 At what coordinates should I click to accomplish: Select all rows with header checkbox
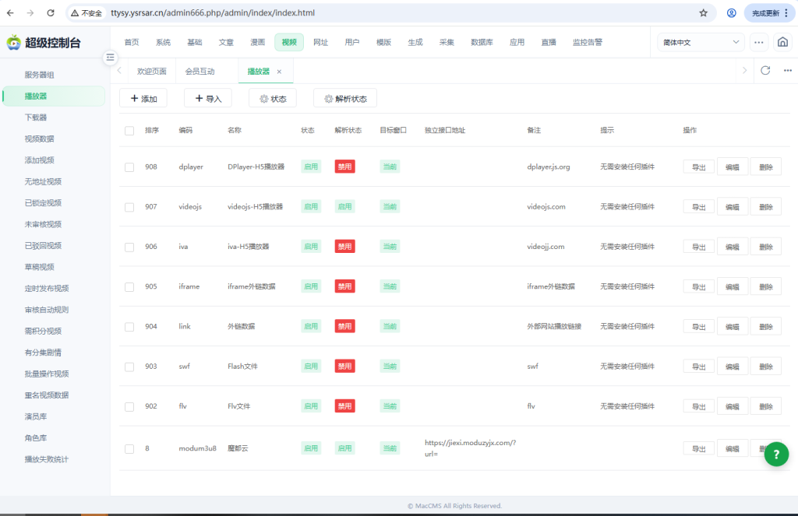click(x=129, y=131)
